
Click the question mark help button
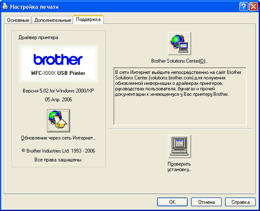click(243, 7)
